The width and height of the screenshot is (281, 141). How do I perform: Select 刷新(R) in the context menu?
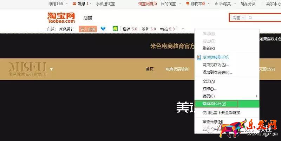point(209,48)
